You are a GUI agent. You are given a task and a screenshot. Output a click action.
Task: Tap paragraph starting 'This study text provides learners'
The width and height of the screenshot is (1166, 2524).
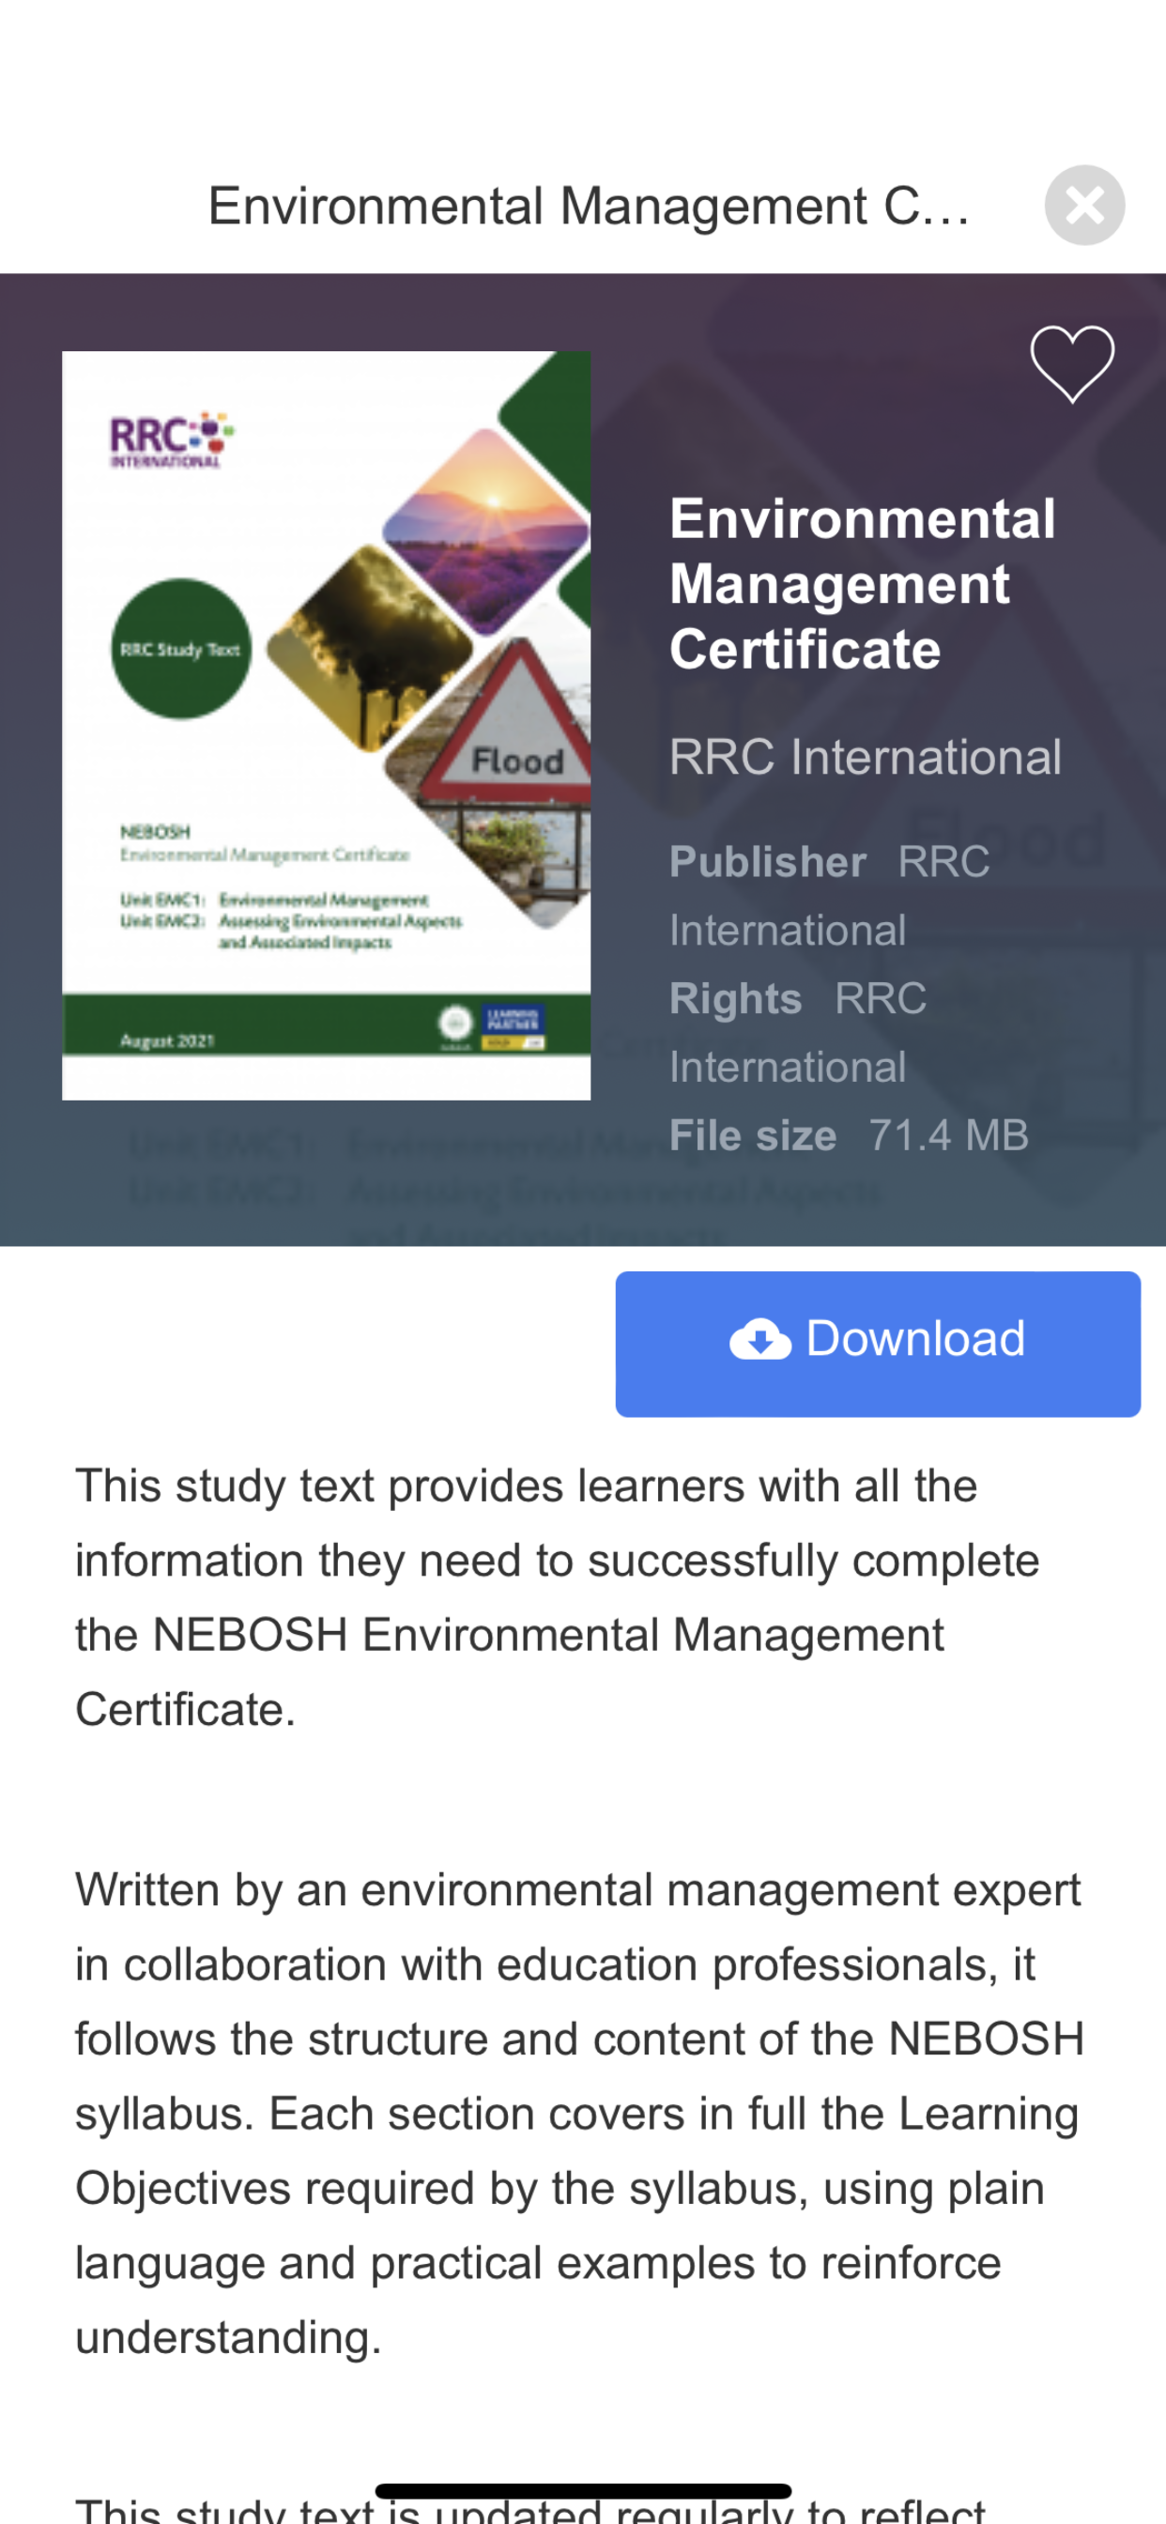(558, 1597)
